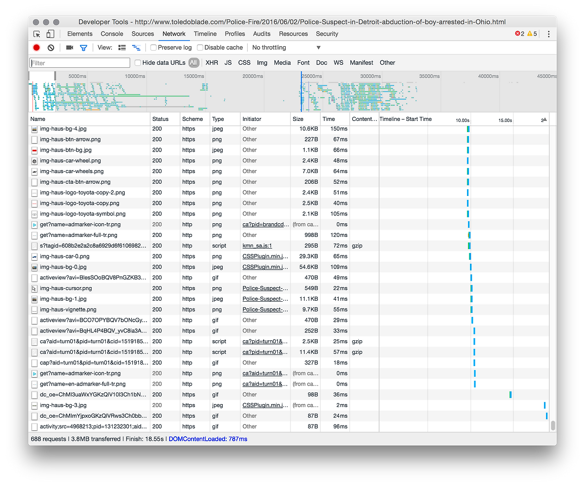Switch to the Elements tab
Viewport: 585px width, 486px height.
(x=80, y=34)
